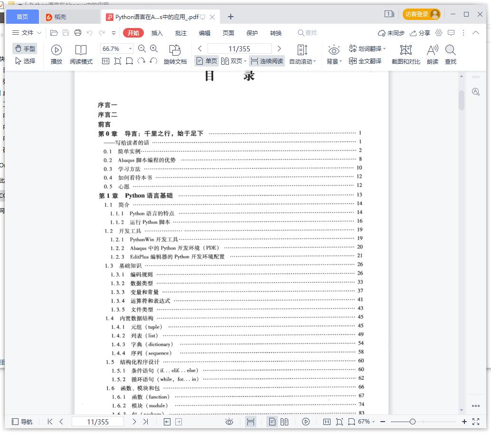Image resolution: width=491 pixels, height=433 pixels.
Task: Go to next page in the ribbon
Action: pyautogui.click(x=279, y=48)
